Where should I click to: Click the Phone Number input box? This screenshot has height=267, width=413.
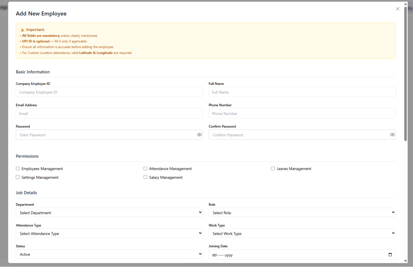coord(302,114)
